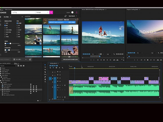Click the Clear List link
Viewport: 163px width, 122px height.
[x=66, y=20]
